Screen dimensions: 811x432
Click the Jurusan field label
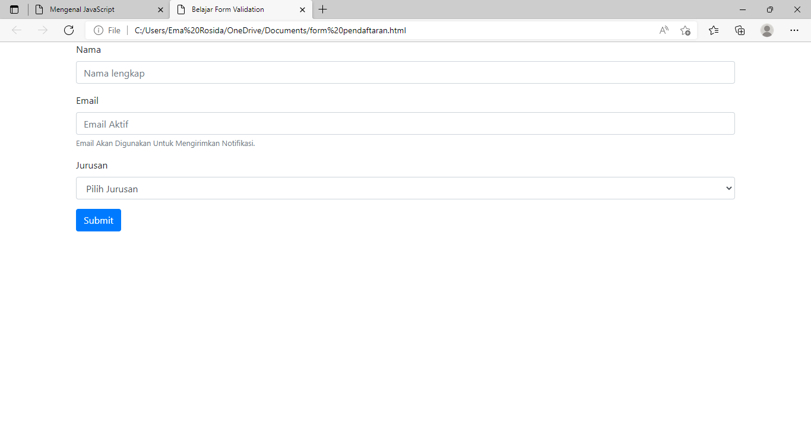coord(92,166)
